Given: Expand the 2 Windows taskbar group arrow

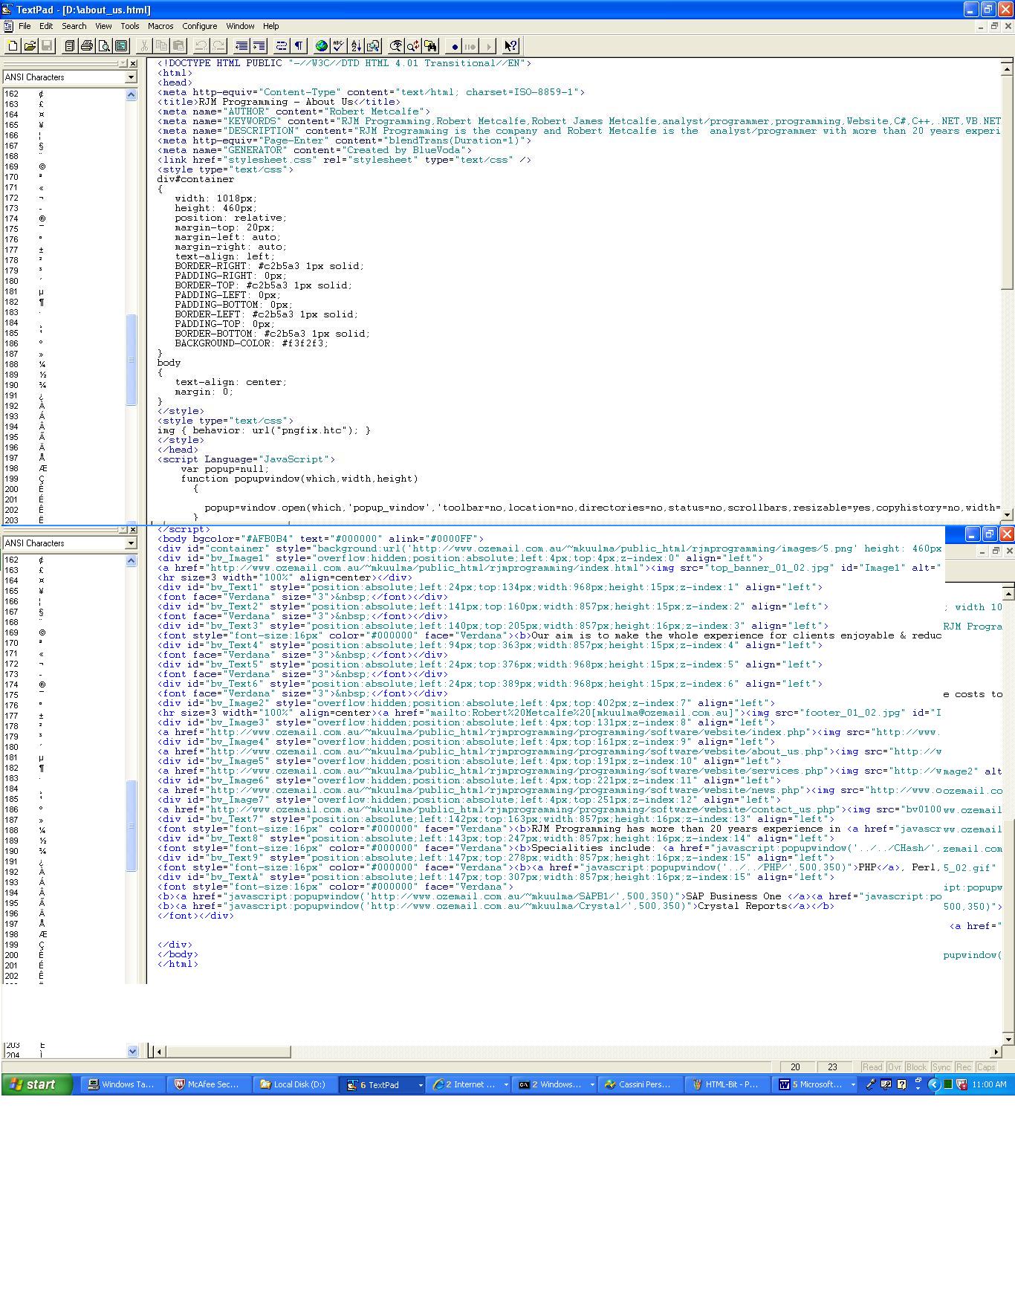Looking at the screenshot, I should pos(592,1085).
